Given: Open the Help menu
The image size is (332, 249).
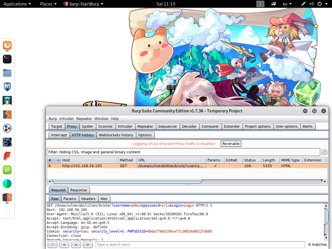Looking at the screenshot, I should click(x=115, y=118).
